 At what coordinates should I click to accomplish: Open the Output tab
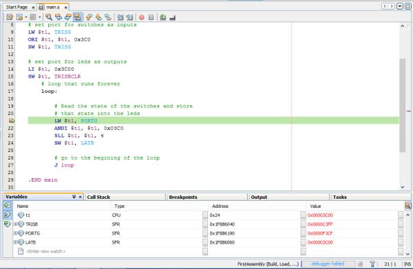coord(259,197)
